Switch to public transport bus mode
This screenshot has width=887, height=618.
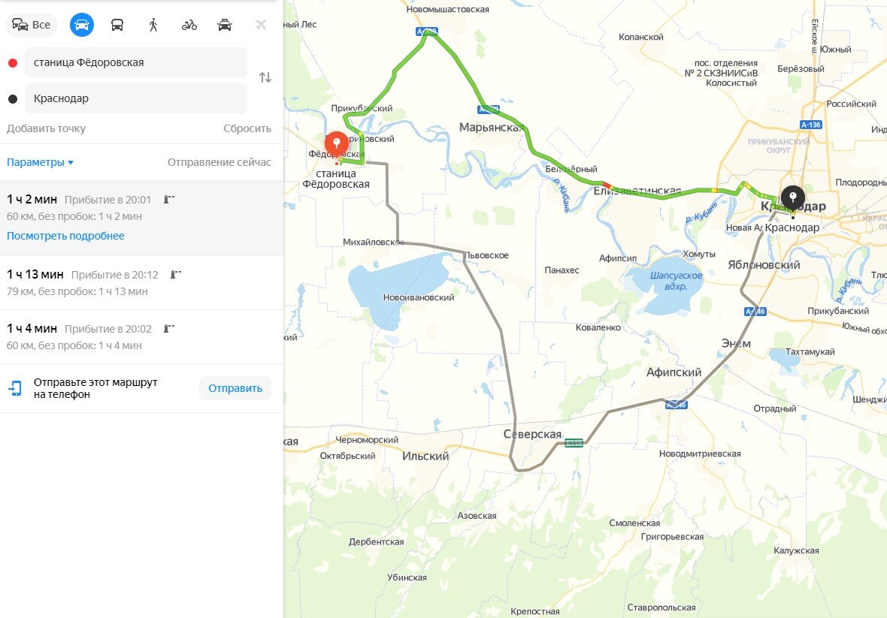pos(117,25)
